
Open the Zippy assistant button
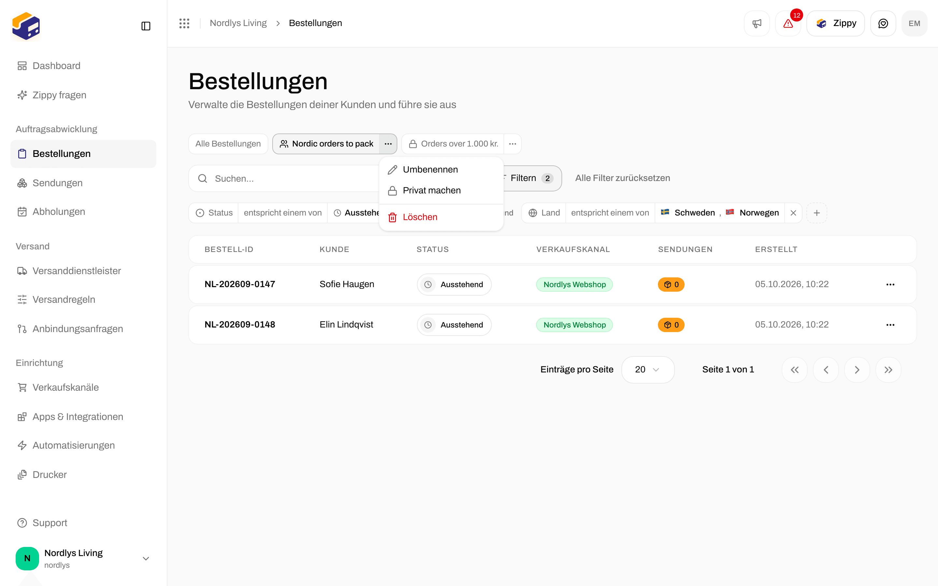tap(835, 23)
